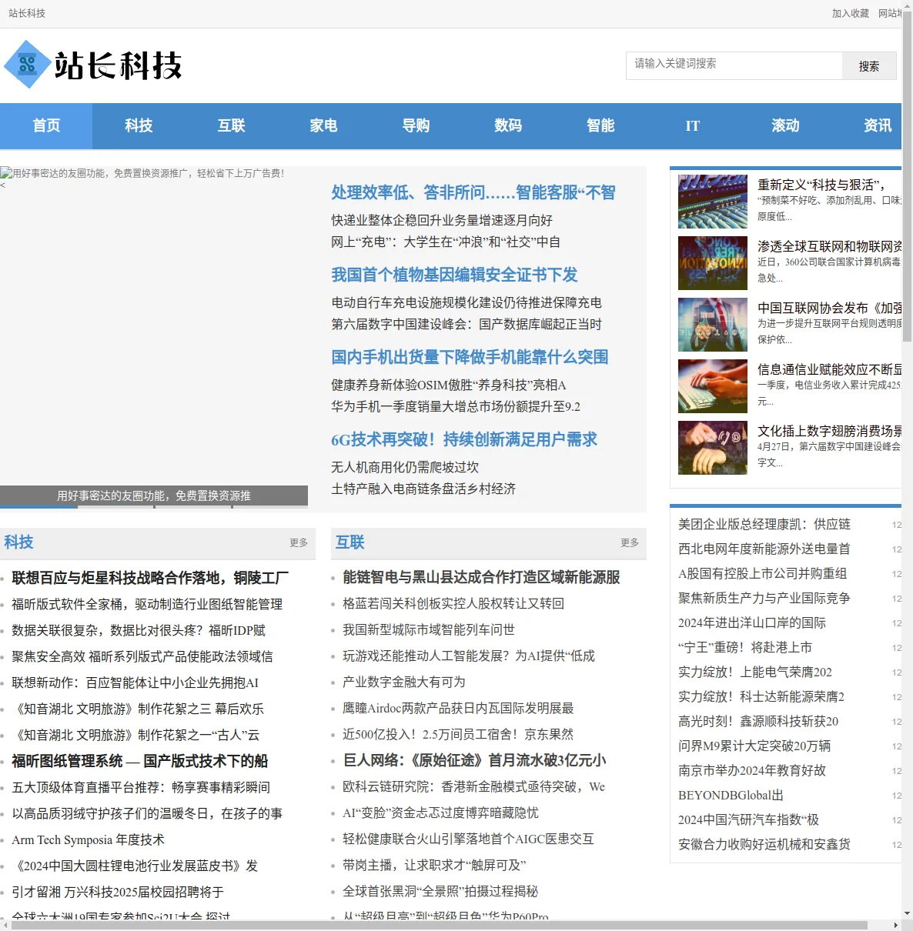Open the 数码 navigation menu item

tap(508, 126)
